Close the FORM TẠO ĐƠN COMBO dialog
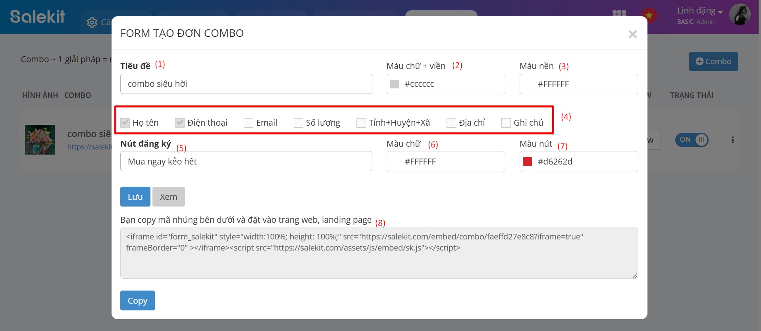 tap(633, 34)
